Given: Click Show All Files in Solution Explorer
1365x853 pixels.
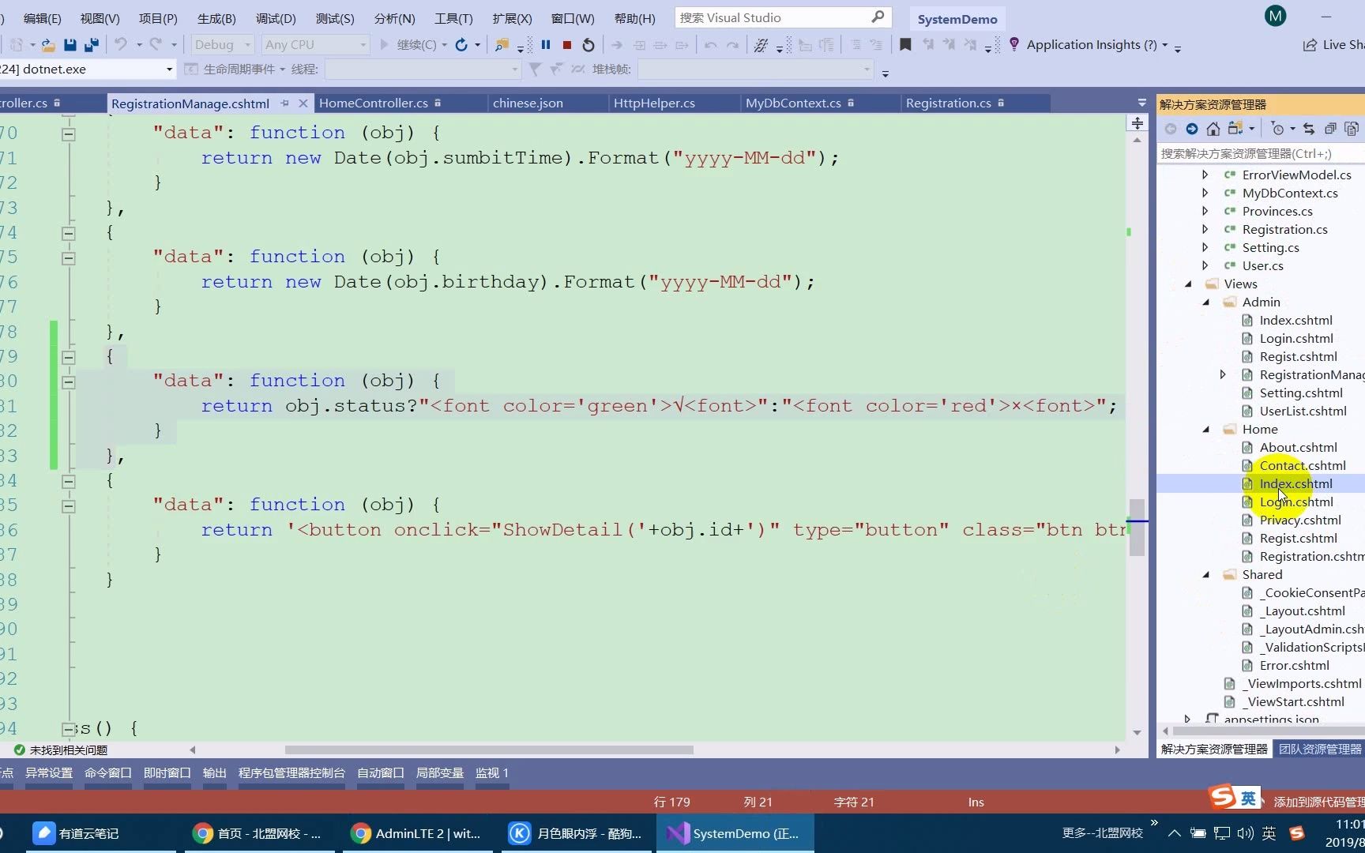Looking at the screenshot, I should [x=1352, y=129].
